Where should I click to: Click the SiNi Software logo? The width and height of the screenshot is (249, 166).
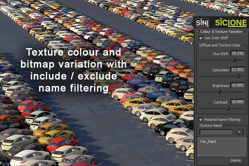pyautogui.click(x=202, y=23)
